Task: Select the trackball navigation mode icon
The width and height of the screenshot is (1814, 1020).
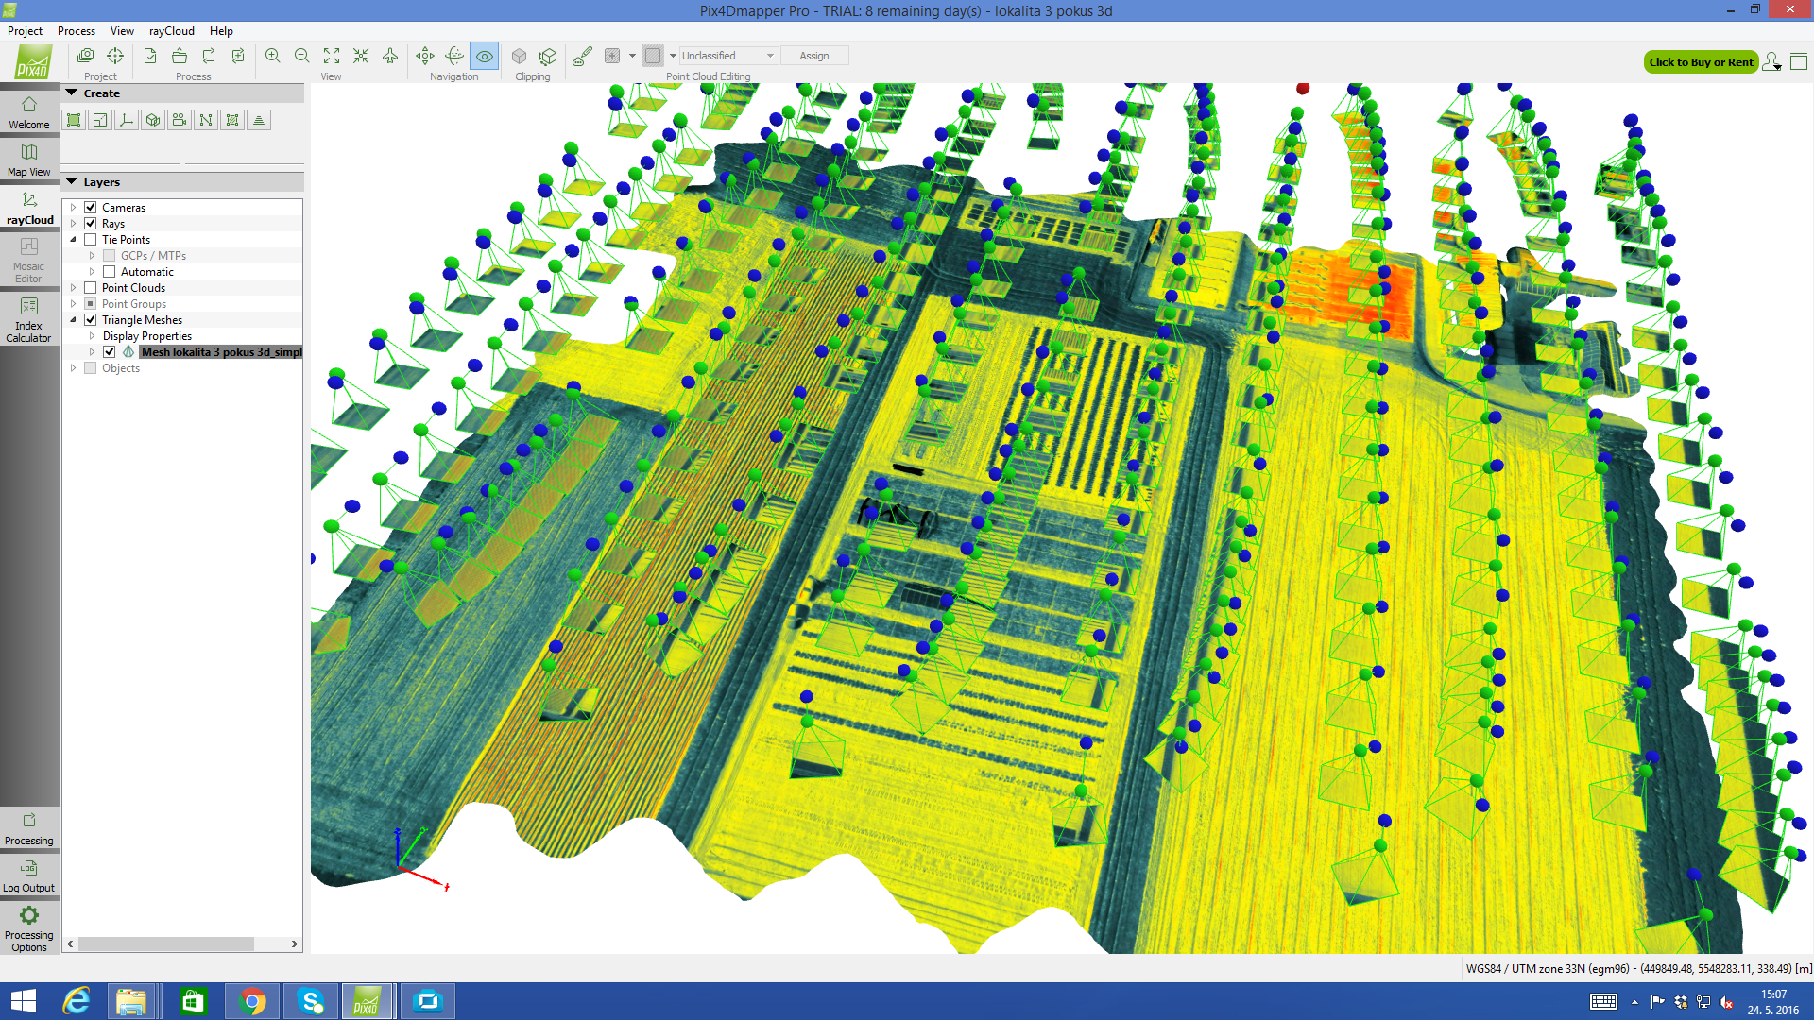Action: [x=454, y=56]
